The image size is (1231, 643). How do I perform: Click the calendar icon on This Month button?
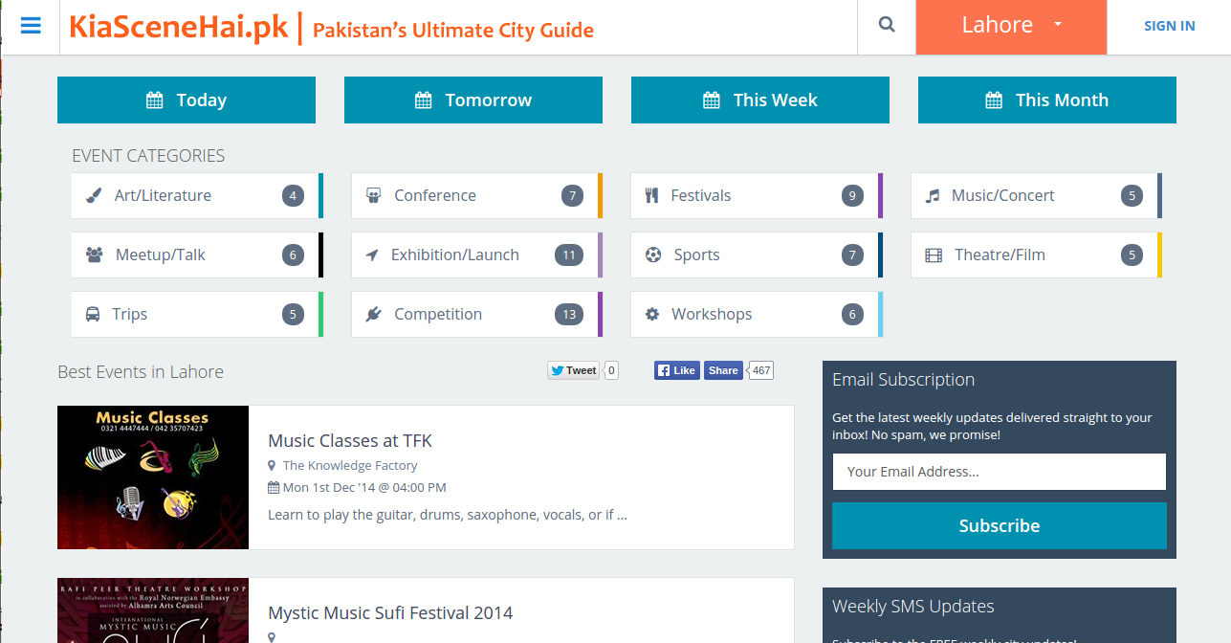(x=994, y=100)
